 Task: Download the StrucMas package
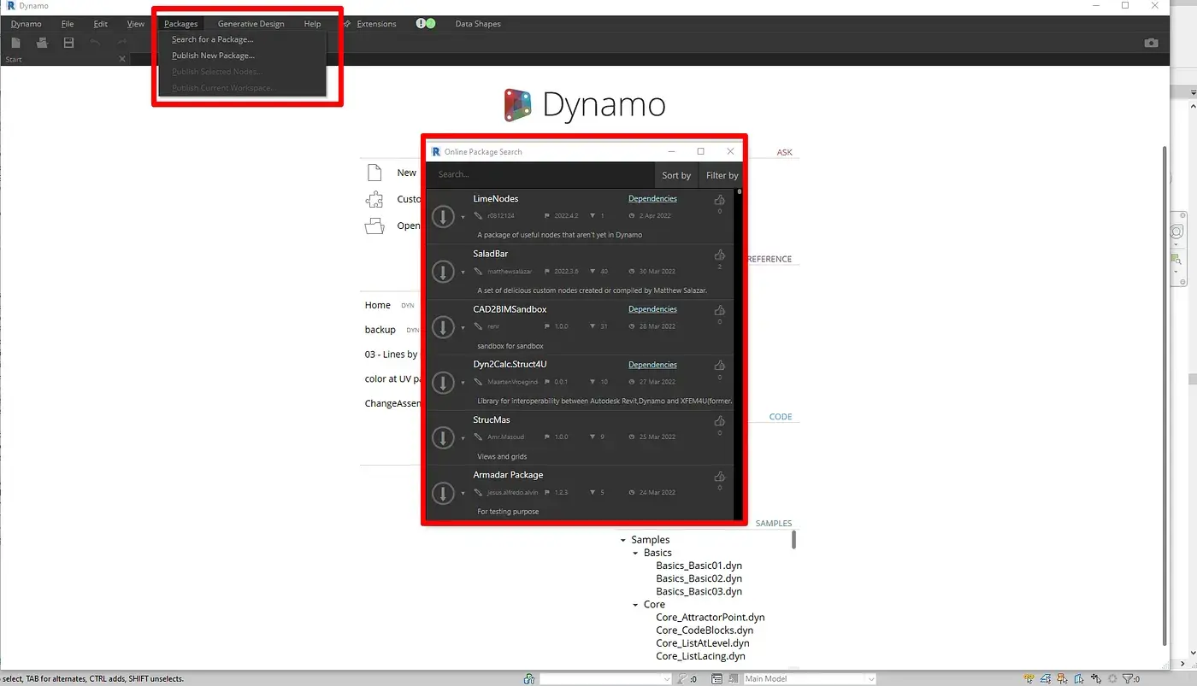coord(443,437)
